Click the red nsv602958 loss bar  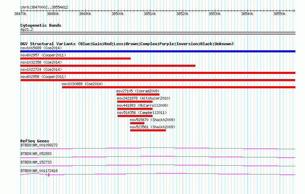coord(158,80)
